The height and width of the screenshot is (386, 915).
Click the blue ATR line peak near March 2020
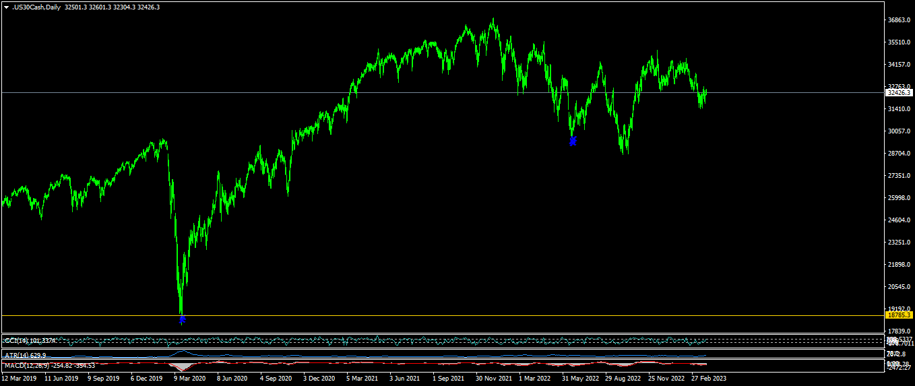(x=182, y=352)
